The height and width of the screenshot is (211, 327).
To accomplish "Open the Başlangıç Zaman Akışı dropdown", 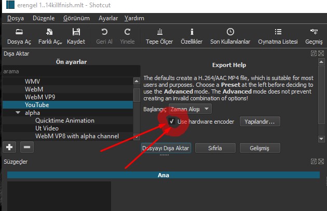I will (190, 109).
